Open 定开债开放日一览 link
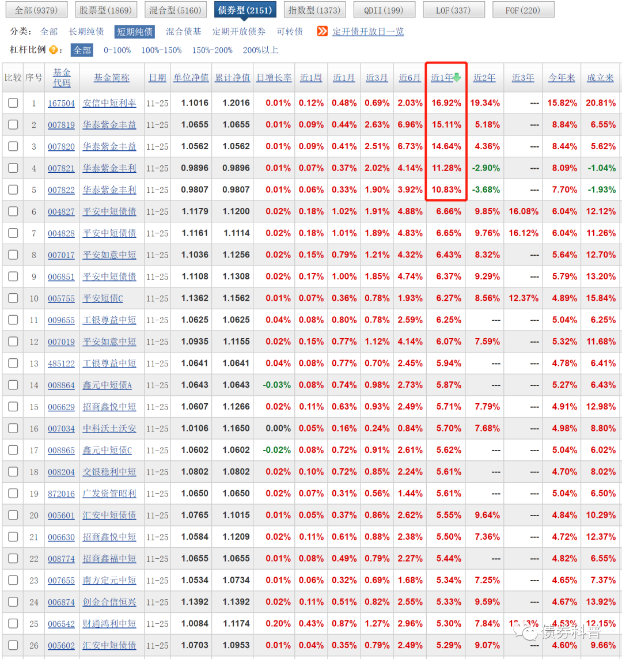The height and width of the screenshot is (659, 622). pyautogui.click(x=368, y=32)
